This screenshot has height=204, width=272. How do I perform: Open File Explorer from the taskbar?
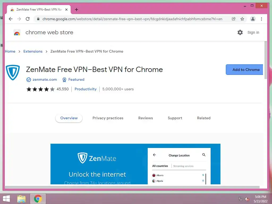point(22,199)
